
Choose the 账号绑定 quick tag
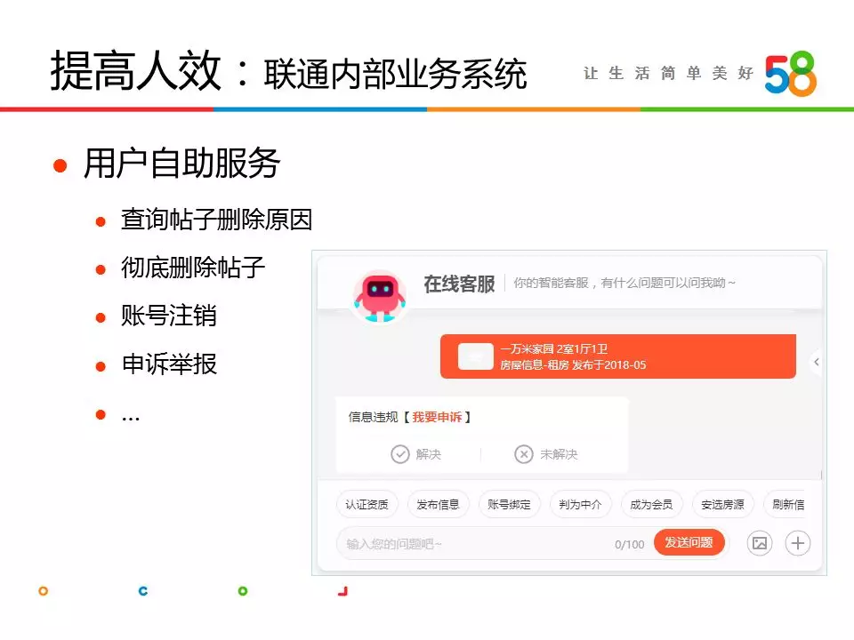[x=509, y=505]
